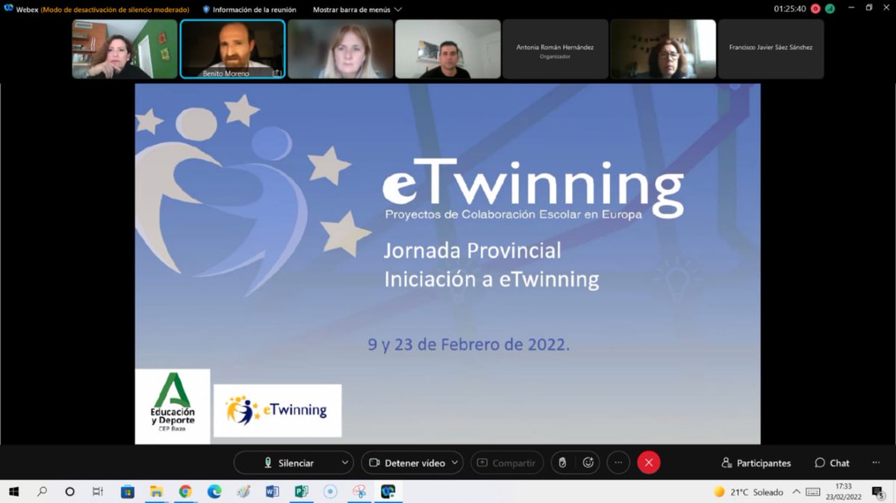Open the Chat panel
This screenshot has width=896, height=503.
[x=831, y=462]
